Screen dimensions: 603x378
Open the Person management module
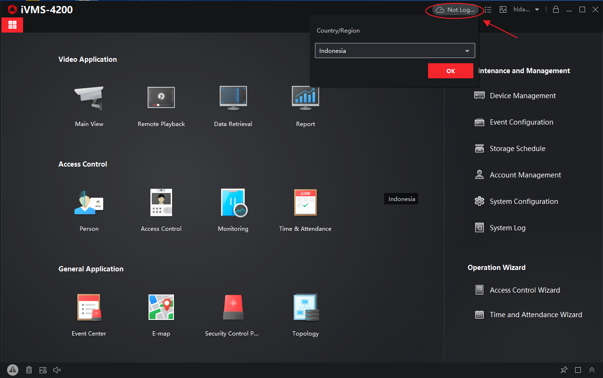pos(89,202)
